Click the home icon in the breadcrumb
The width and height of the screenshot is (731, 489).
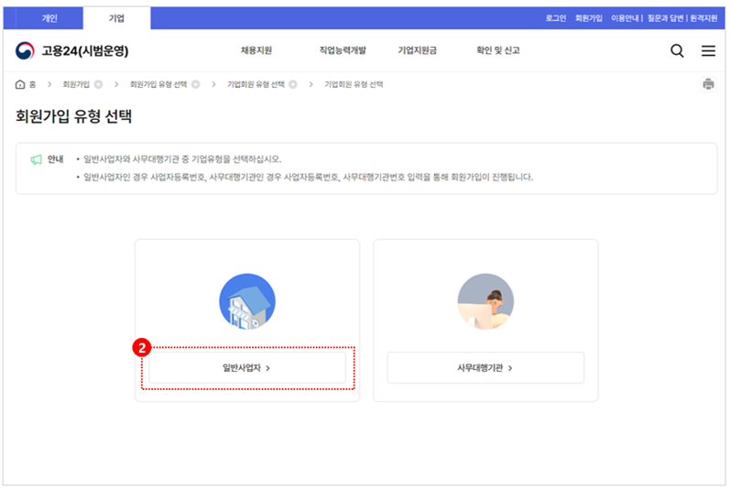click(20, 84)
